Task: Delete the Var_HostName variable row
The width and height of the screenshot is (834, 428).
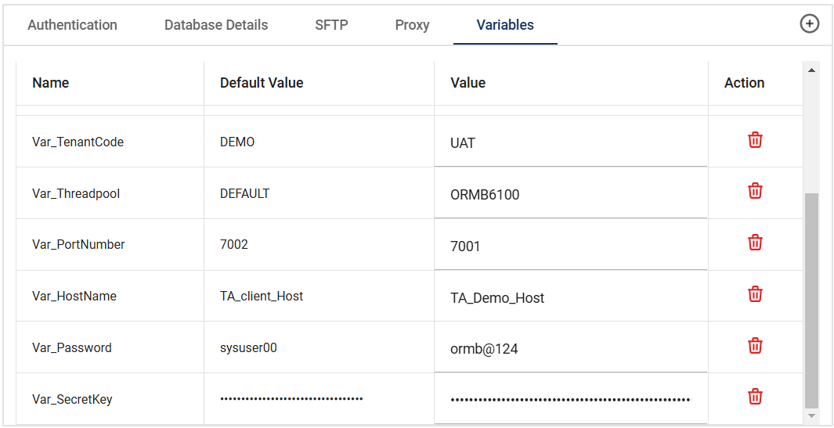Action: tap(755, 294)
